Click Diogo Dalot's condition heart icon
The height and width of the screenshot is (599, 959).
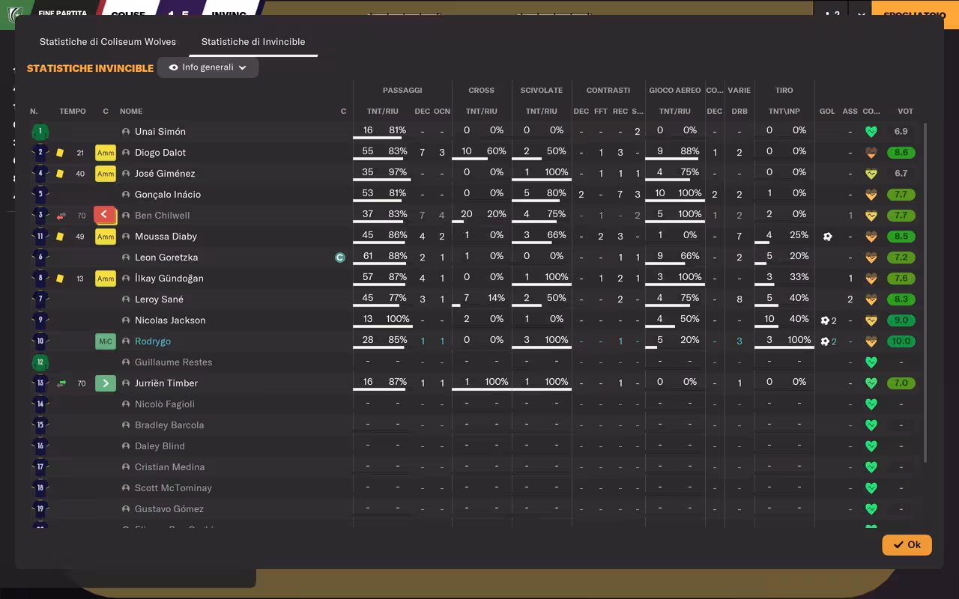(871, 153)
